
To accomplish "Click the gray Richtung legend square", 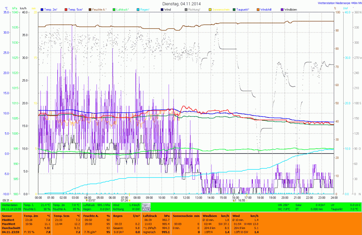I will pyautogui.click(x=186, y=9).
